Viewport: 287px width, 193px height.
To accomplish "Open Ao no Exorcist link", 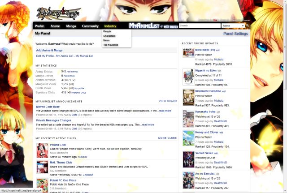I will [x=205, y=174].
